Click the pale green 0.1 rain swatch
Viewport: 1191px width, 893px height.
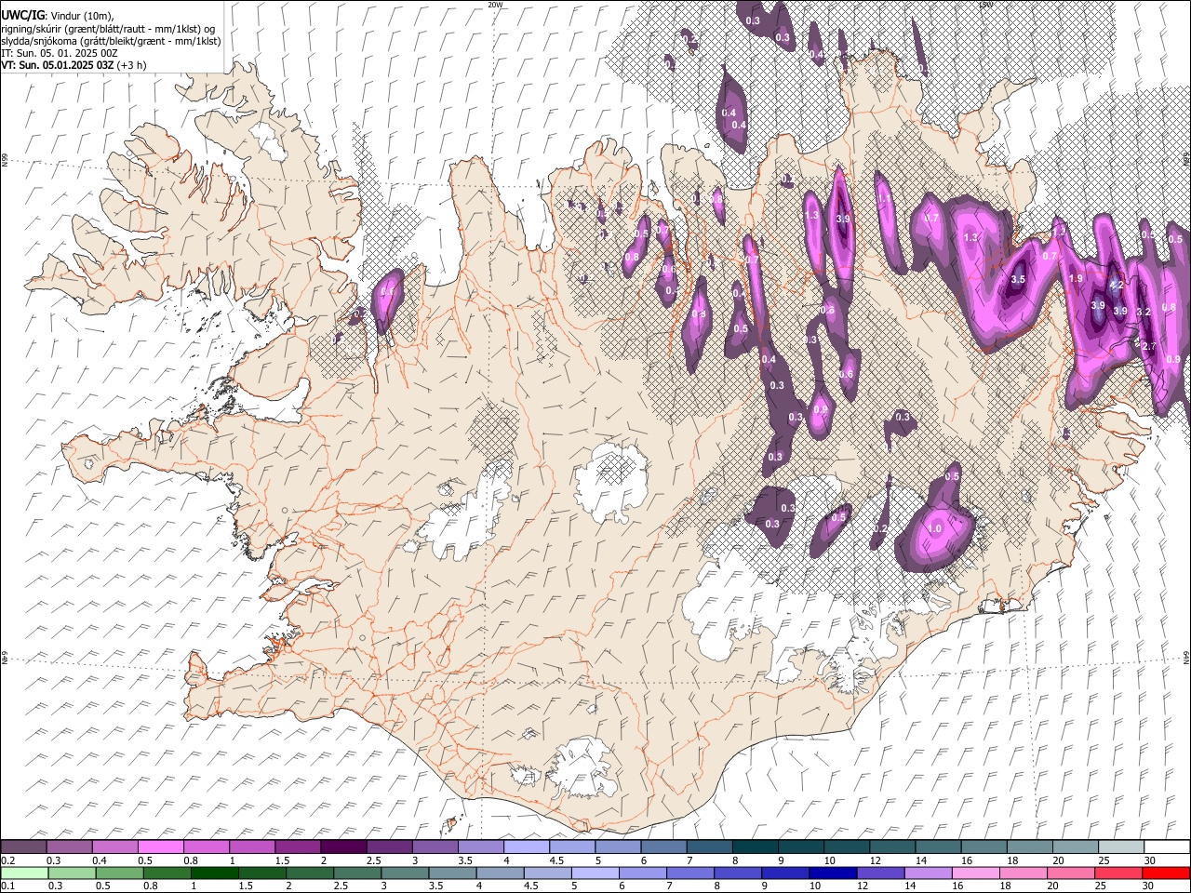point(24,873)
